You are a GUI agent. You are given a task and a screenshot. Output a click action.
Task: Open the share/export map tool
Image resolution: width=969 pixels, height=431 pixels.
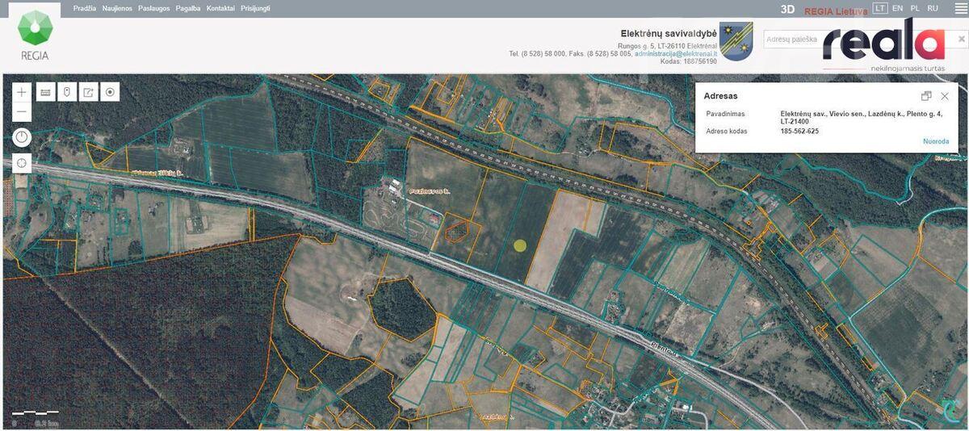coord(89,92)
